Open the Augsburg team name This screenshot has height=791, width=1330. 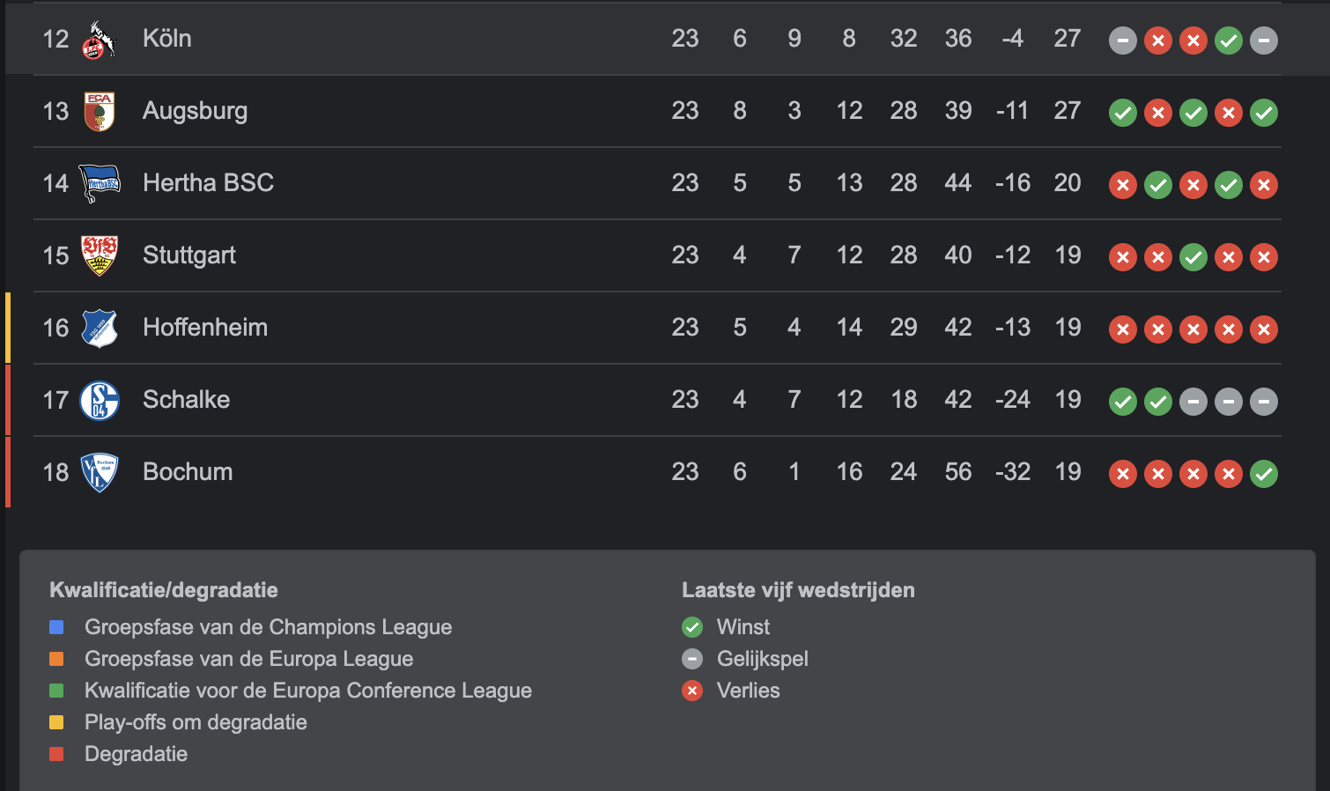tap(196, 111)
